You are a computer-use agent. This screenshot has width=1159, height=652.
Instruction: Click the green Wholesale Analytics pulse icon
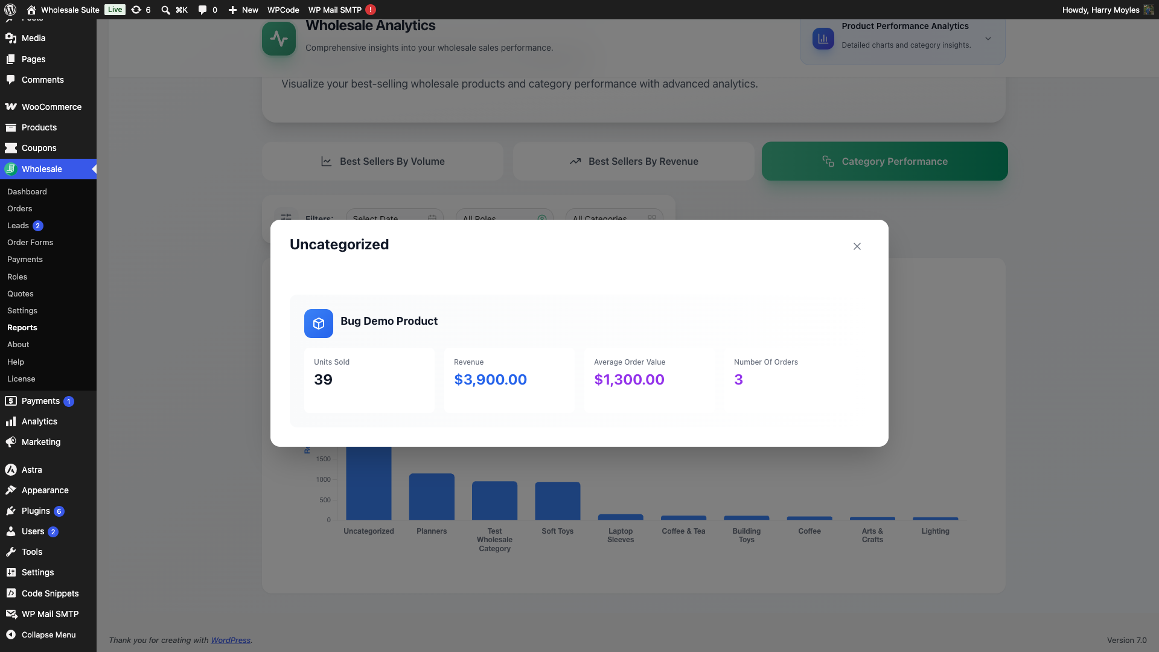(279, 39)
